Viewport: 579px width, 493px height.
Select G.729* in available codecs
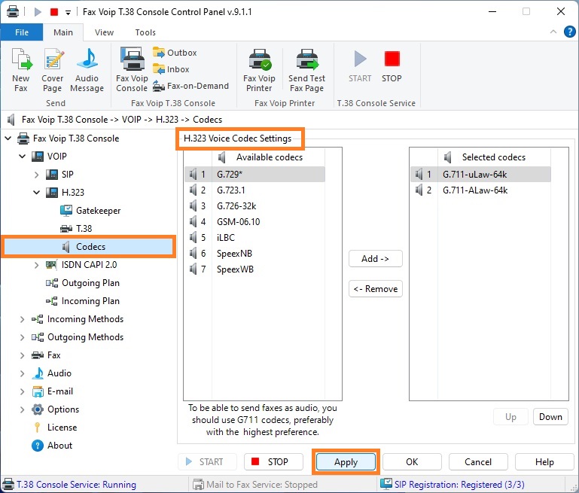254,174
